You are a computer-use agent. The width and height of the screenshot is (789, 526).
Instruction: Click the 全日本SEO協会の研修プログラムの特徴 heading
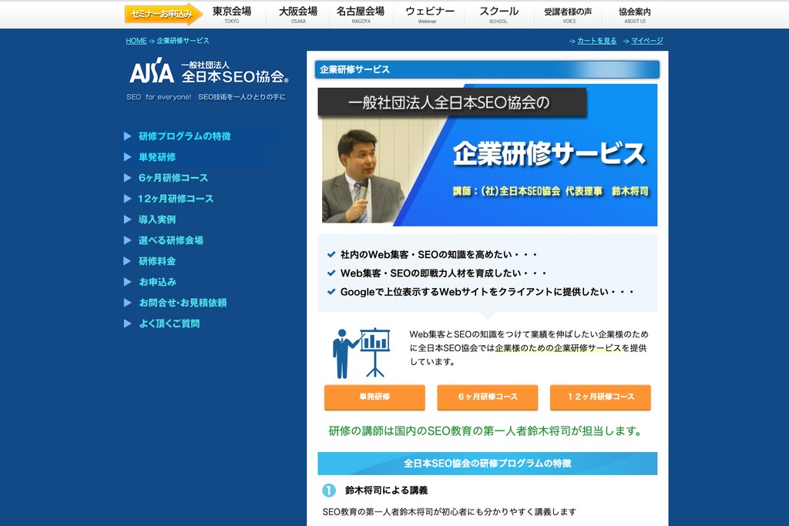click(x=487, y=464)
